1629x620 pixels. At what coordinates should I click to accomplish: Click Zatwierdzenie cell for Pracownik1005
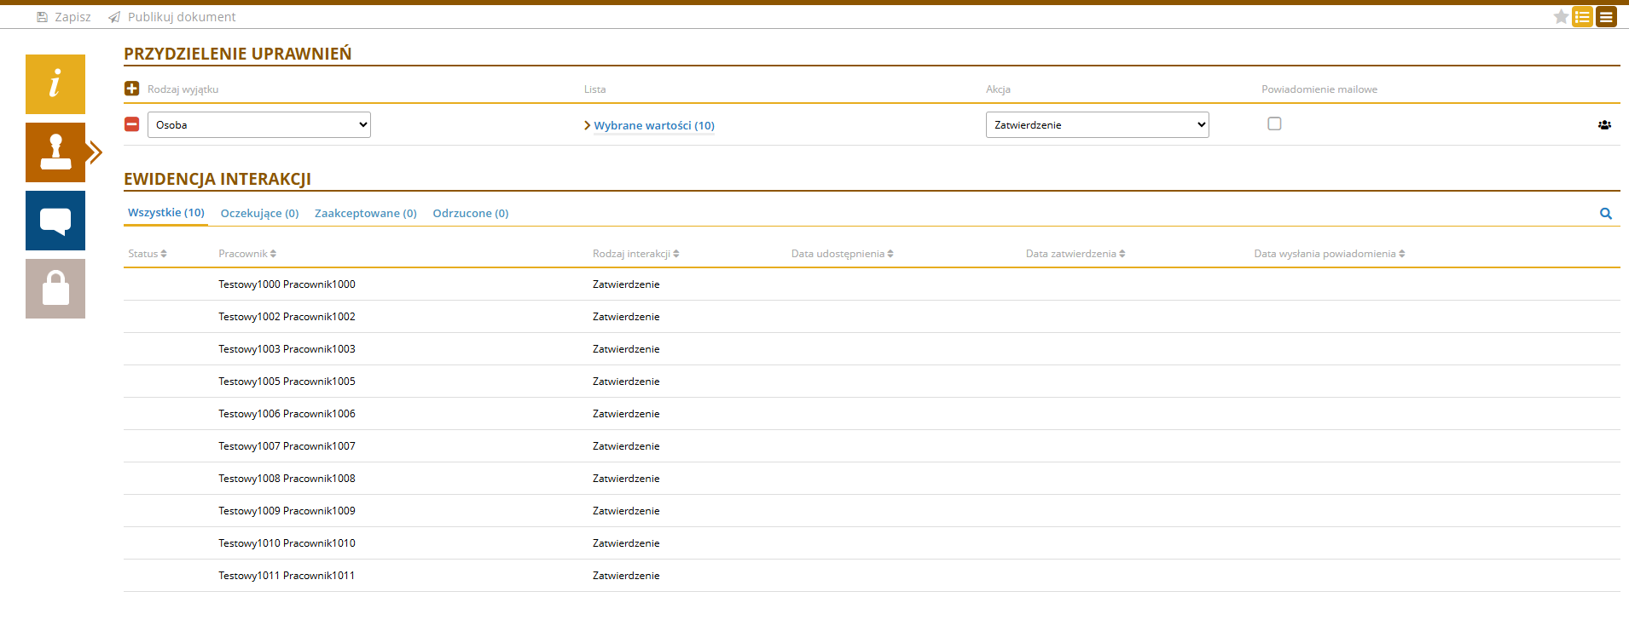[x=626, y=382]
